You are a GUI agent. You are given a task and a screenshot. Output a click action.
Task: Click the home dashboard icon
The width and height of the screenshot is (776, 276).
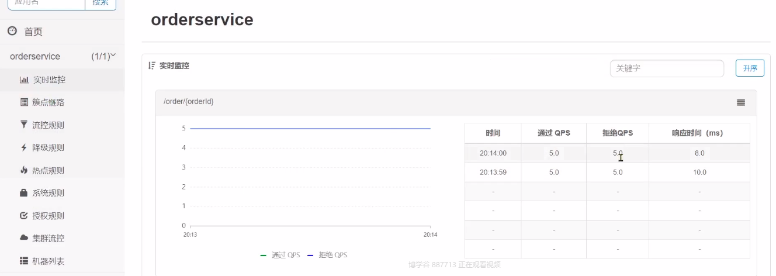click(x=12, y=31)
